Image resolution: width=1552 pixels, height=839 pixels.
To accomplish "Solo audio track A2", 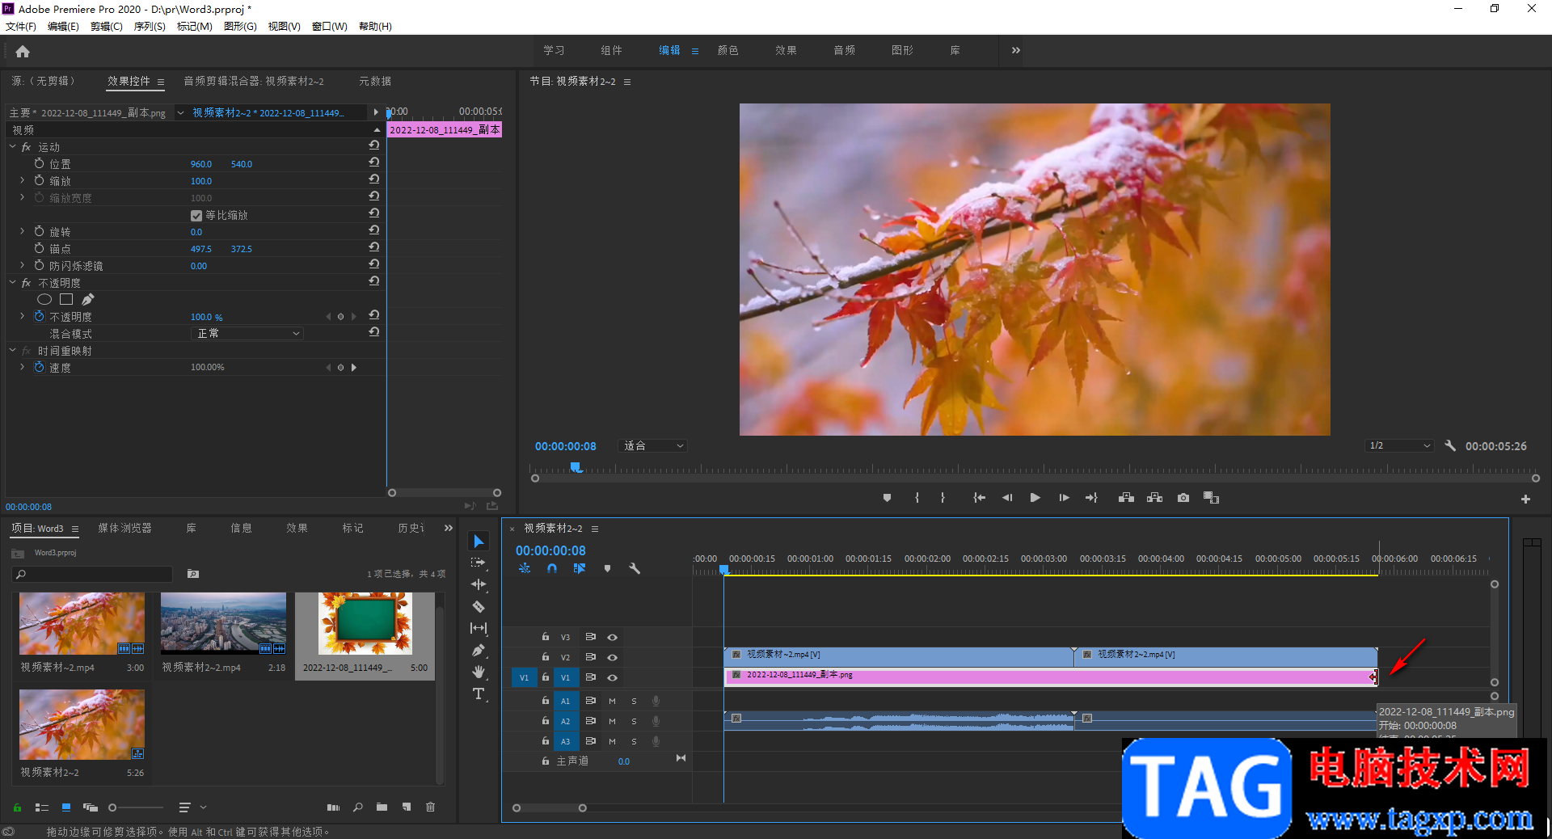I will (x=634, y=721).
